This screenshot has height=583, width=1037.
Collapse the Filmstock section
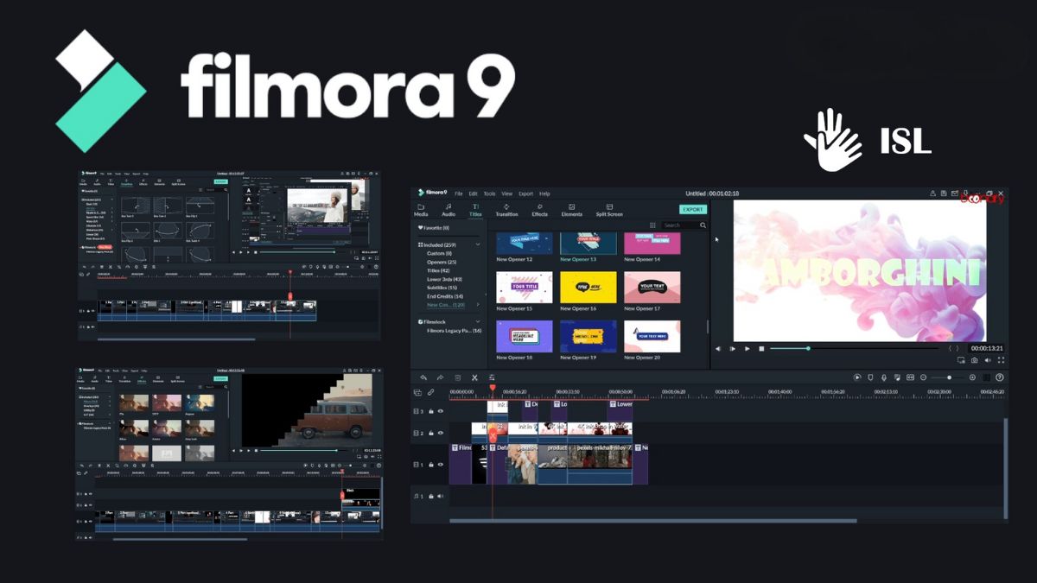478,321
